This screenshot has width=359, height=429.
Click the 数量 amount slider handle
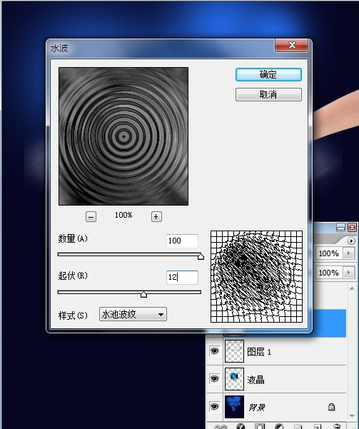[x=201, y=256]
